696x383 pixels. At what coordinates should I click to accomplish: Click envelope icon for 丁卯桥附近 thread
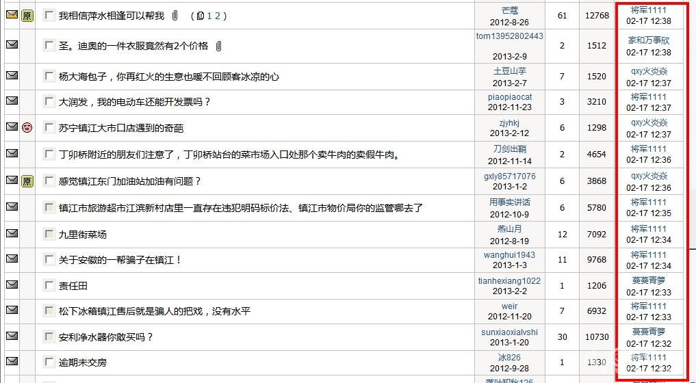pyautogui.click(x=12, y=153)
